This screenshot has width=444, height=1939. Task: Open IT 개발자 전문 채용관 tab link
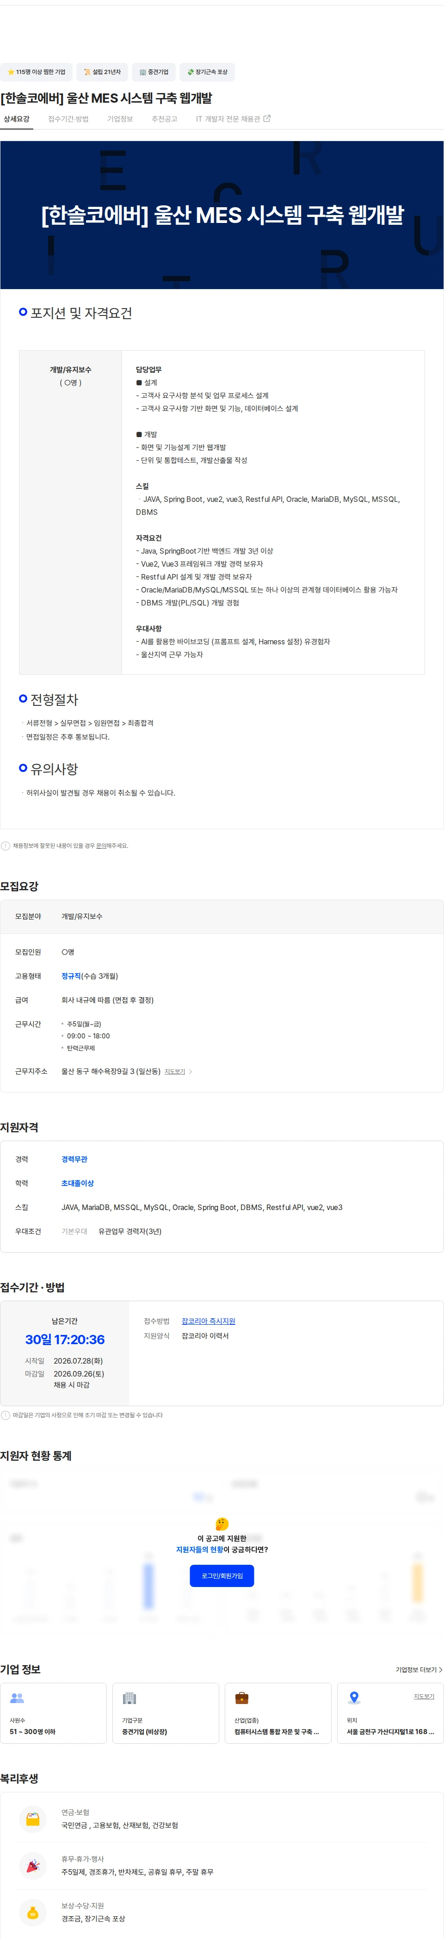tap(233, 119)
